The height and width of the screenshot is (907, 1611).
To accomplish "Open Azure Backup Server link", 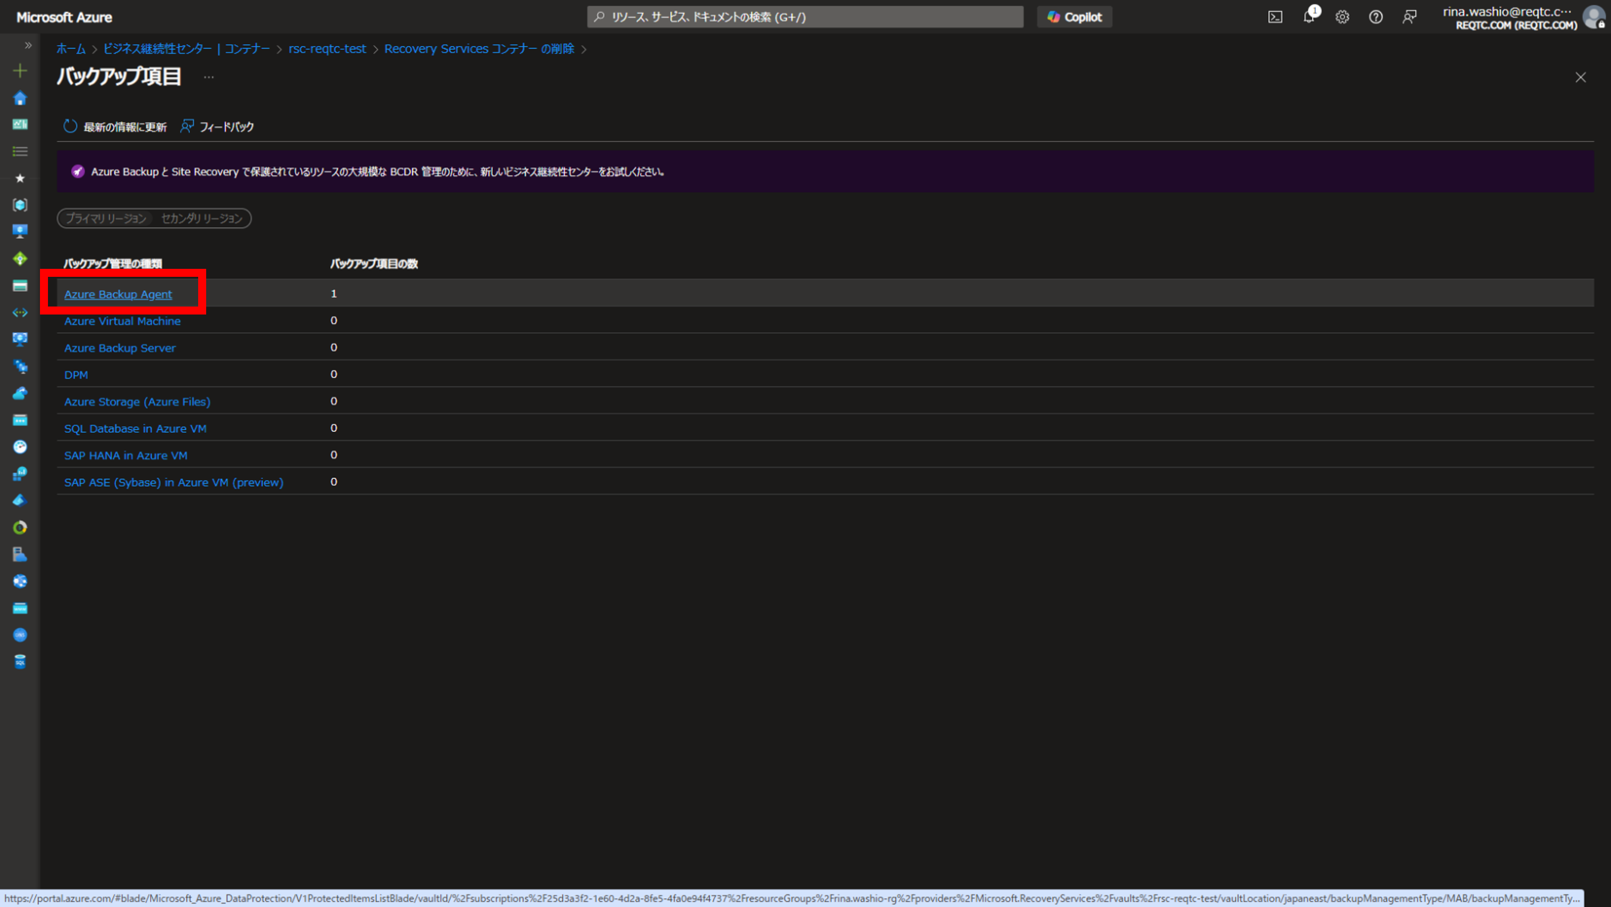I will tap(120, 348).
